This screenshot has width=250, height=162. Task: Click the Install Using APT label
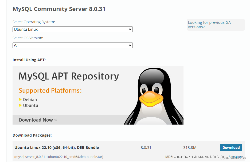(x=29, y=60)
